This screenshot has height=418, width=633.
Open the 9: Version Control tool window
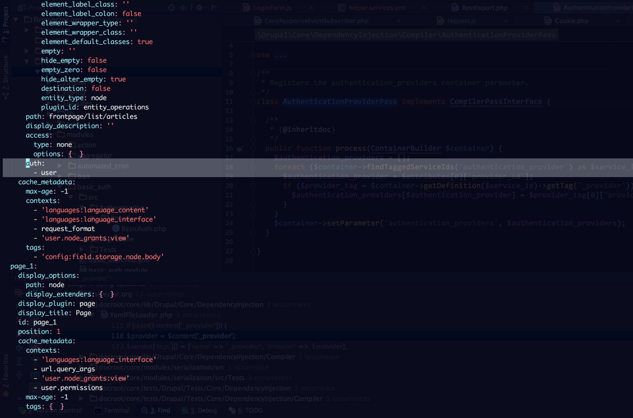[x=51, y=410]
